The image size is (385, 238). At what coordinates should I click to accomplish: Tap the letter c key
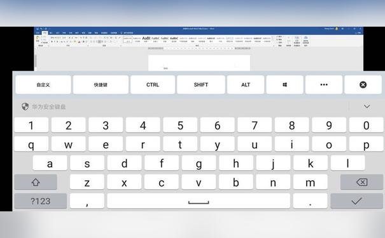(x=161, y=182)
